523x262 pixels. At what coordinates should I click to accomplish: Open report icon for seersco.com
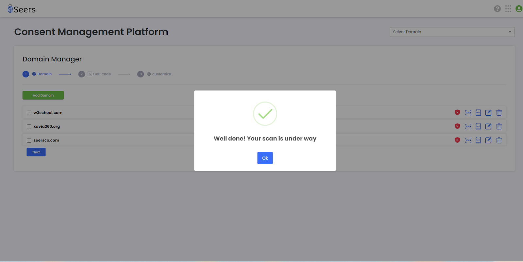click(x=478, y=140)
